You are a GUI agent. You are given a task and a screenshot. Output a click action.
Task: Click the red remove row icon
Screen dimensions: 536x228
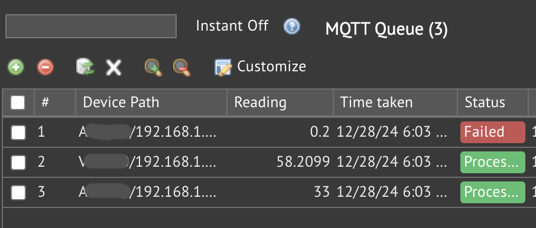pos(46,67)
